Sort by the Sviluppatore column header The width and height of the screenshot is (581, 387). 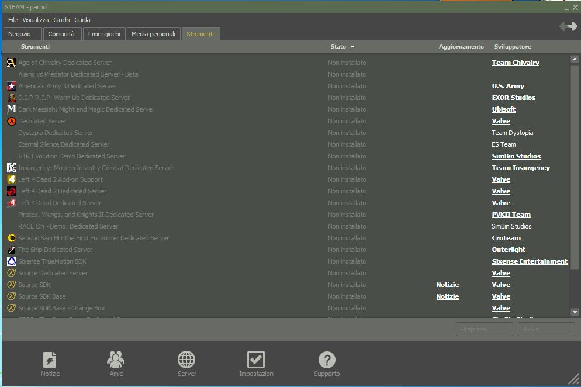point(513,47)
